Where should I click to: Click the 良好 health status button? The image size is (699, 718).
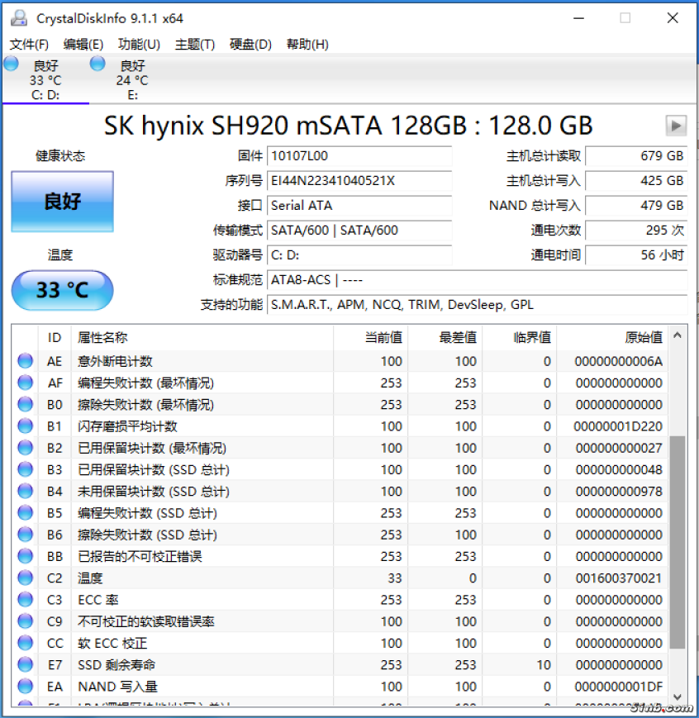62,202
